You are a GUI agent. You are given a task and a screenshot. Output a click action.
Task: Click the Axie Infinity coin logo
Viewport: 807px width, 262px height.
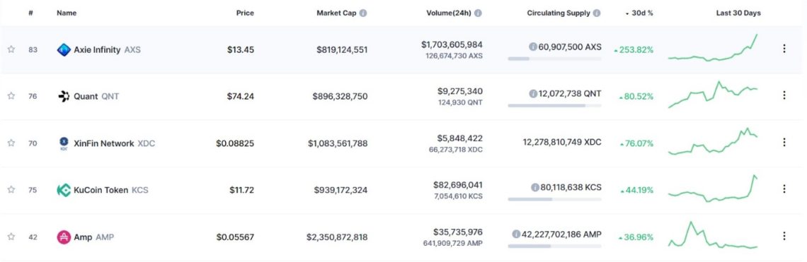(63, 50)
